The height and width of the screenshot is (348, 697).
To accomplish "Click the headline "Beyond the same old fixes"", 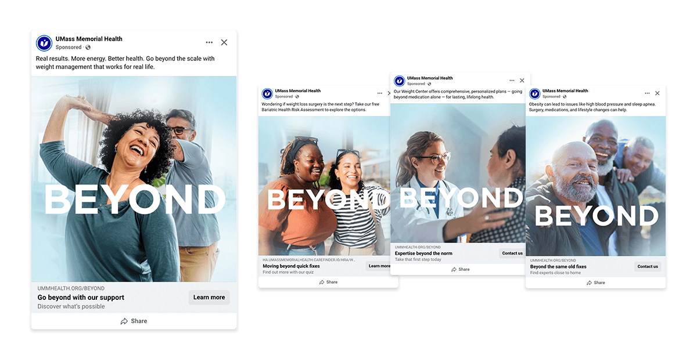I will [x=558, y=267].
